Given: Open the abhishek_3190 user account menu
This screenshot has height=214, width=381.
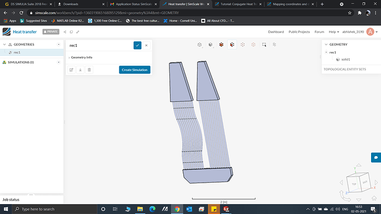Looking at the screenshot, I should (x=360, y=32).
